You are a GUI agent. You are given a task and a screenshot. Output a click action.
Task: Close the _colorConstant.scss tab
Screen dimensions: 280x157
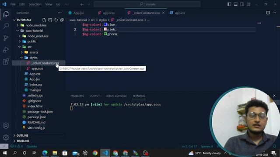click(x=163, y=13)
